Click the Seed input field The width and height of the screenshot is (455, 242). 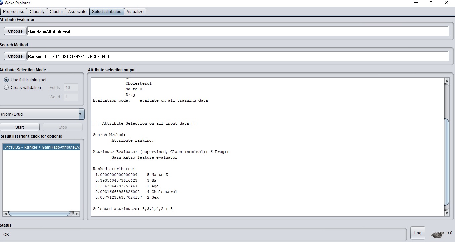(71, 97)
